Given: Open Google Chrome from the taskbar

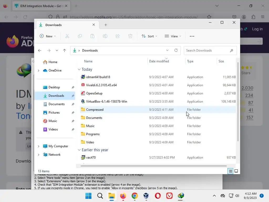Looking at the screenshot, I should pyautogui.click(x=135, y=196).
